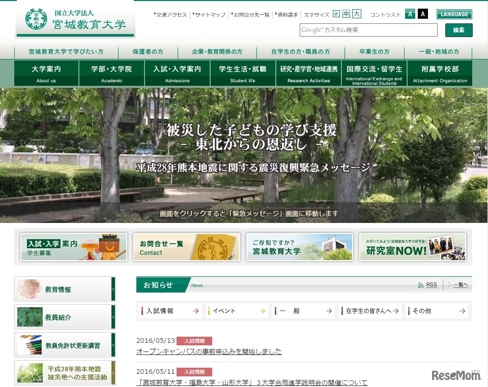Click the 教員紹介 clover banner icon

pos(30,316)
